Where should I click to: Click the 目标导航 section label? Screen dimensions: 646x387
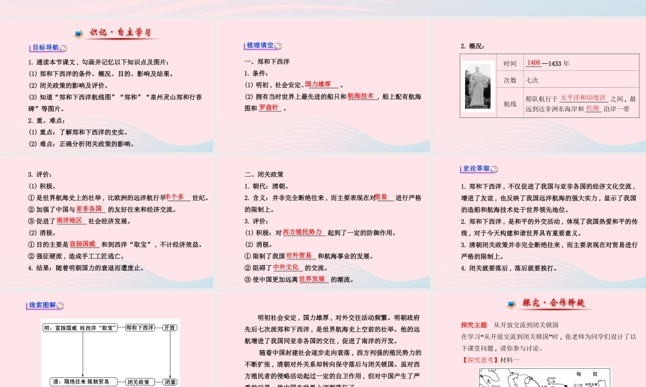[45, 48]
